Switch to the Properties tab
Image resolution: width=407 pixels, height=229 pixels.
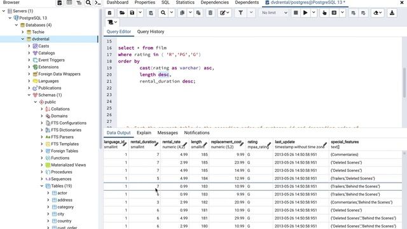[145, 3]
